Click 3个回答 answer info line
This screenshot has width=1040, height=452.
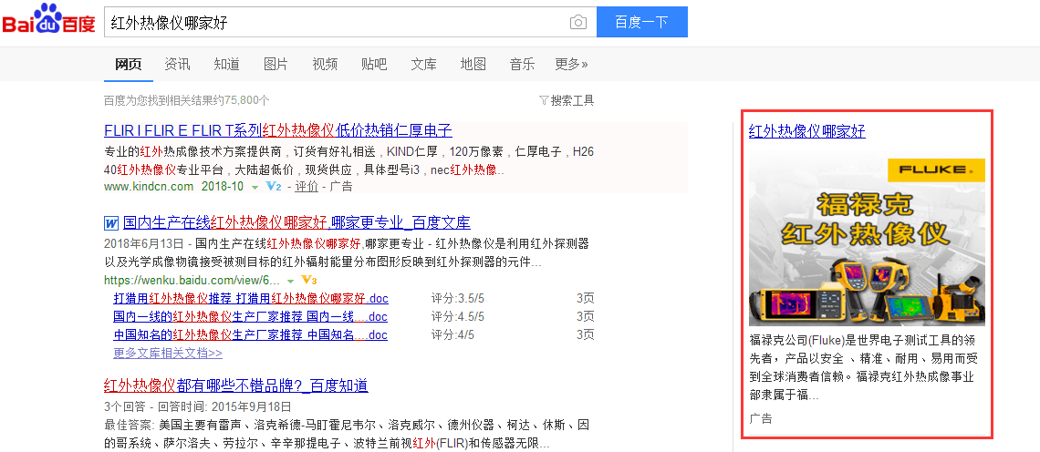pyautogui.click(x=198, y=406)
